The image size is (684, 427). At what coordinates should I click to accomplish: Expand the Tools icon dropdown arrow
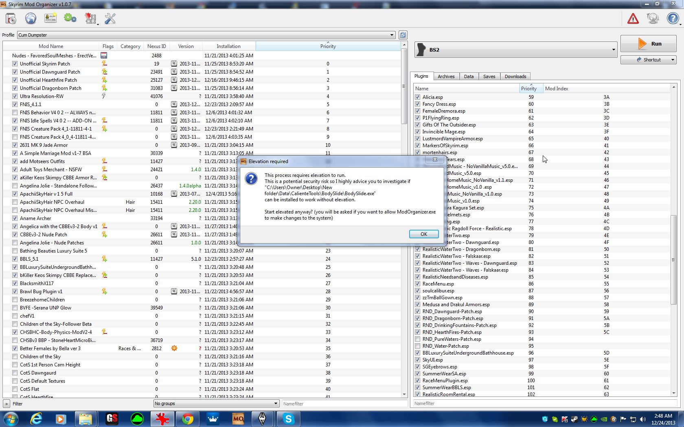(x=98, y=24)
